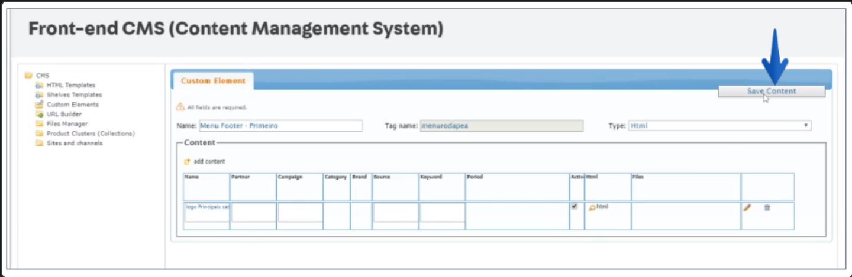The height and width of the screenshot is (277, 852).
Task: Toggle the Active checkbox in content row
Action: point(574,207)
